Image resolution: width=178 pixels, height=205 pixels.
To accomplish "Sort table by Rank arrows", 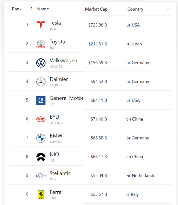I will 31,8.
